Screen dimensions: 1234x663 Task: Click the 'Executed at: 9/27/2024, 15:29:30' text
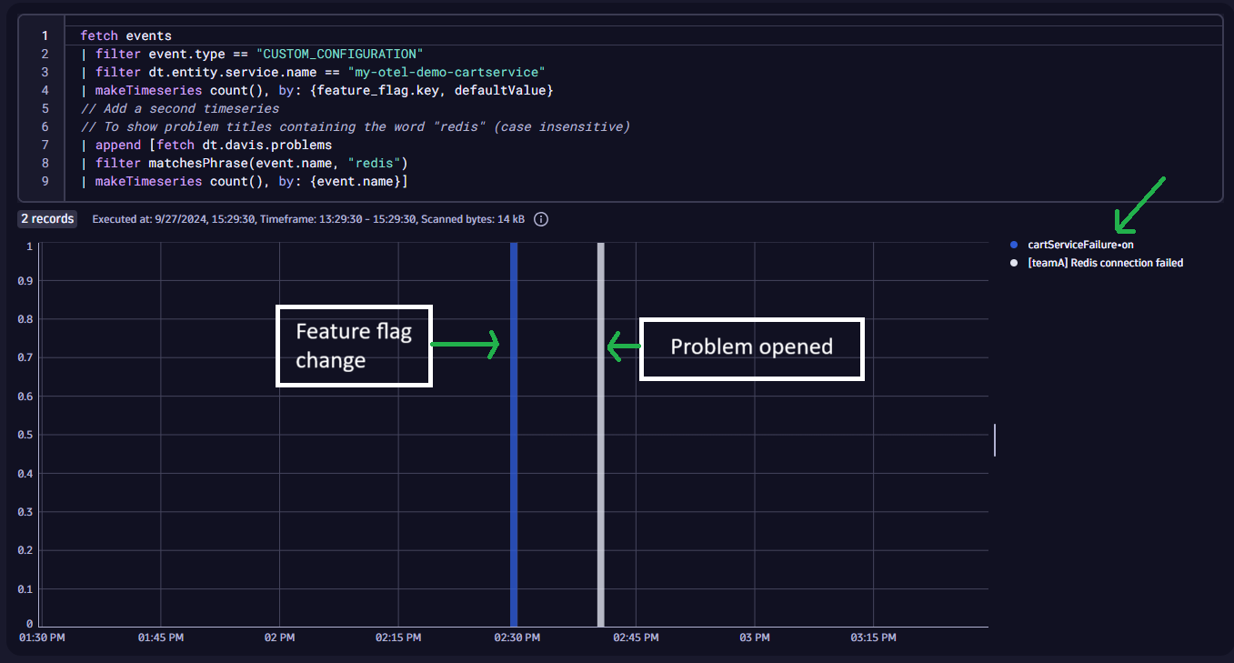173,219
